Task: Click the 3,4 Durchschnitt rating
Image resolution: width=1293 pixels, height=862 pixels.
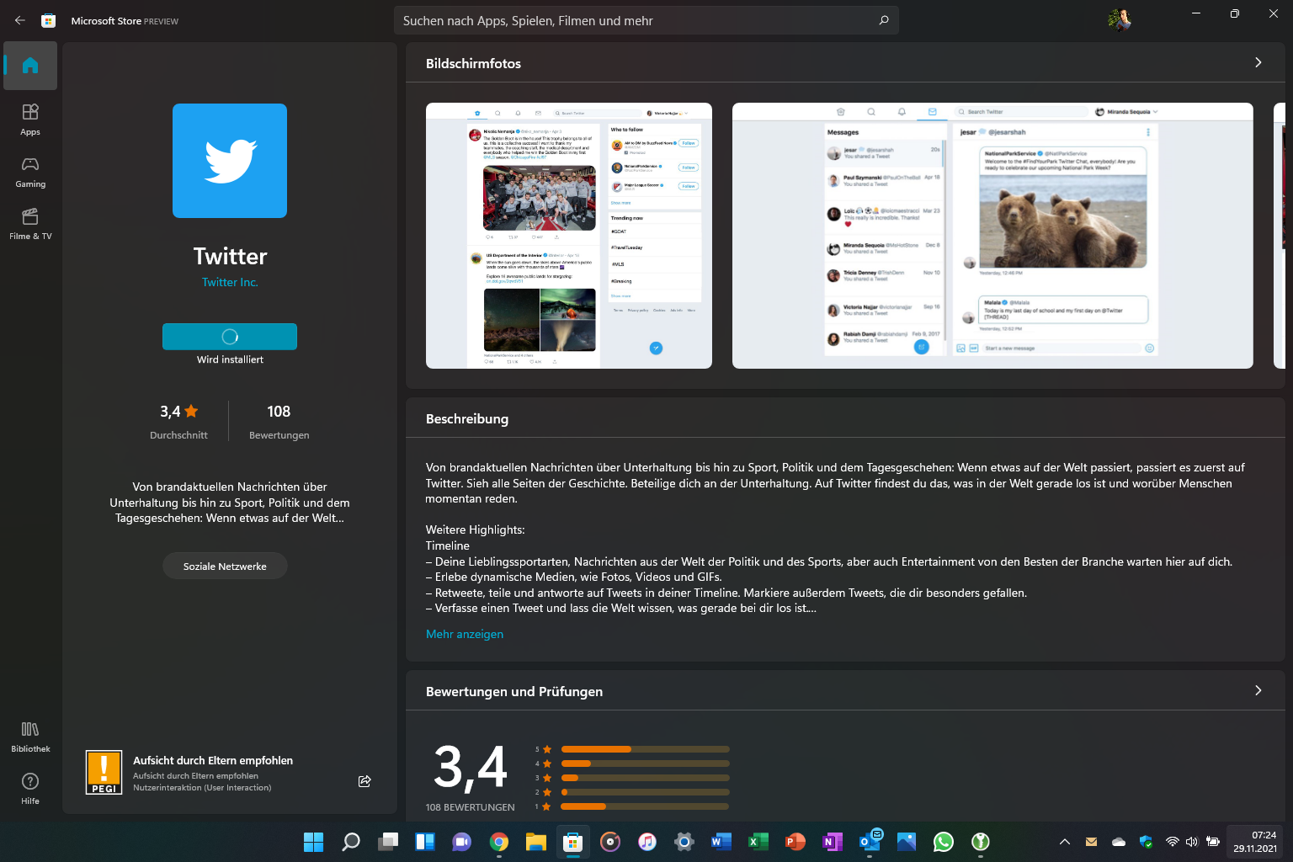Action: click(178, 420)
